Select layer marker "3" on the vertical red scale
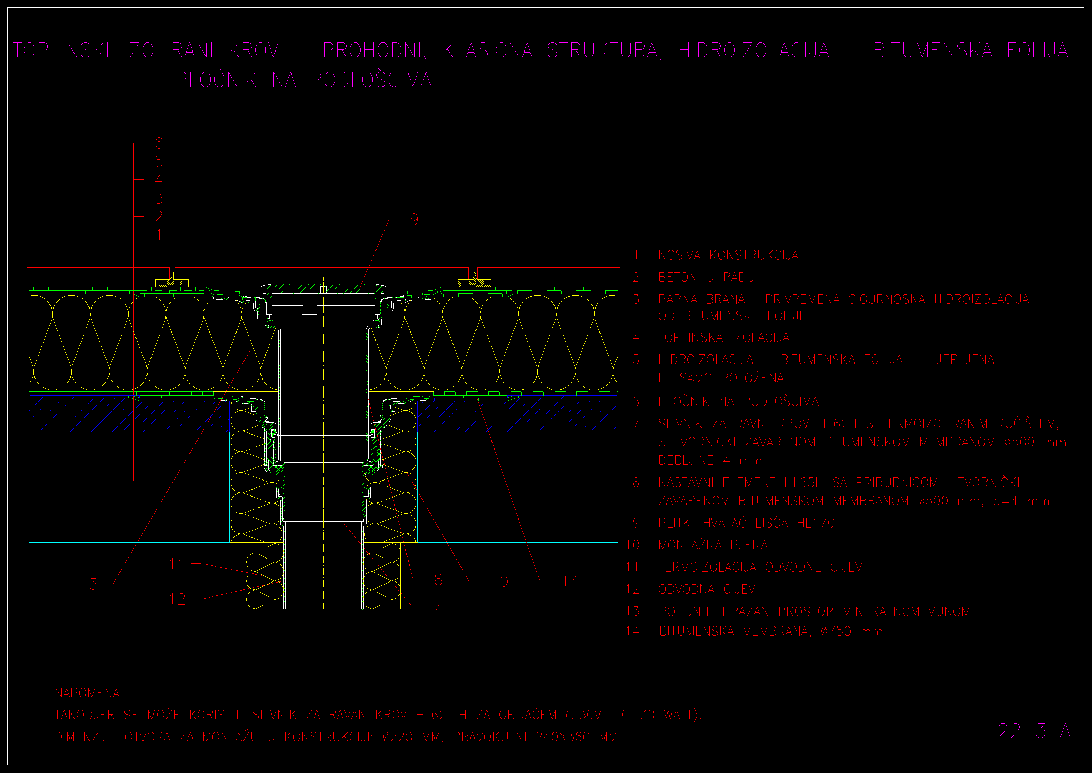 pos(159,198)
